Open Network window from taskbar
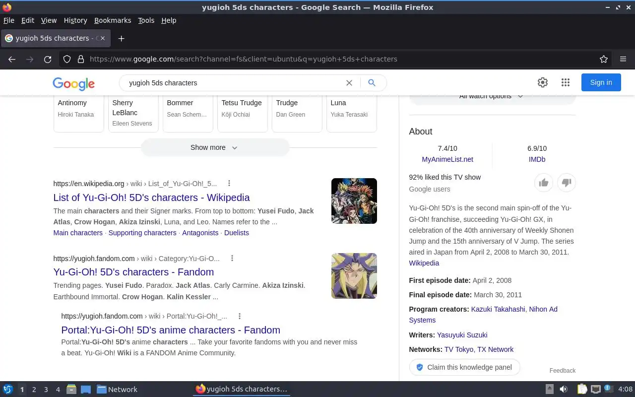 117,389
